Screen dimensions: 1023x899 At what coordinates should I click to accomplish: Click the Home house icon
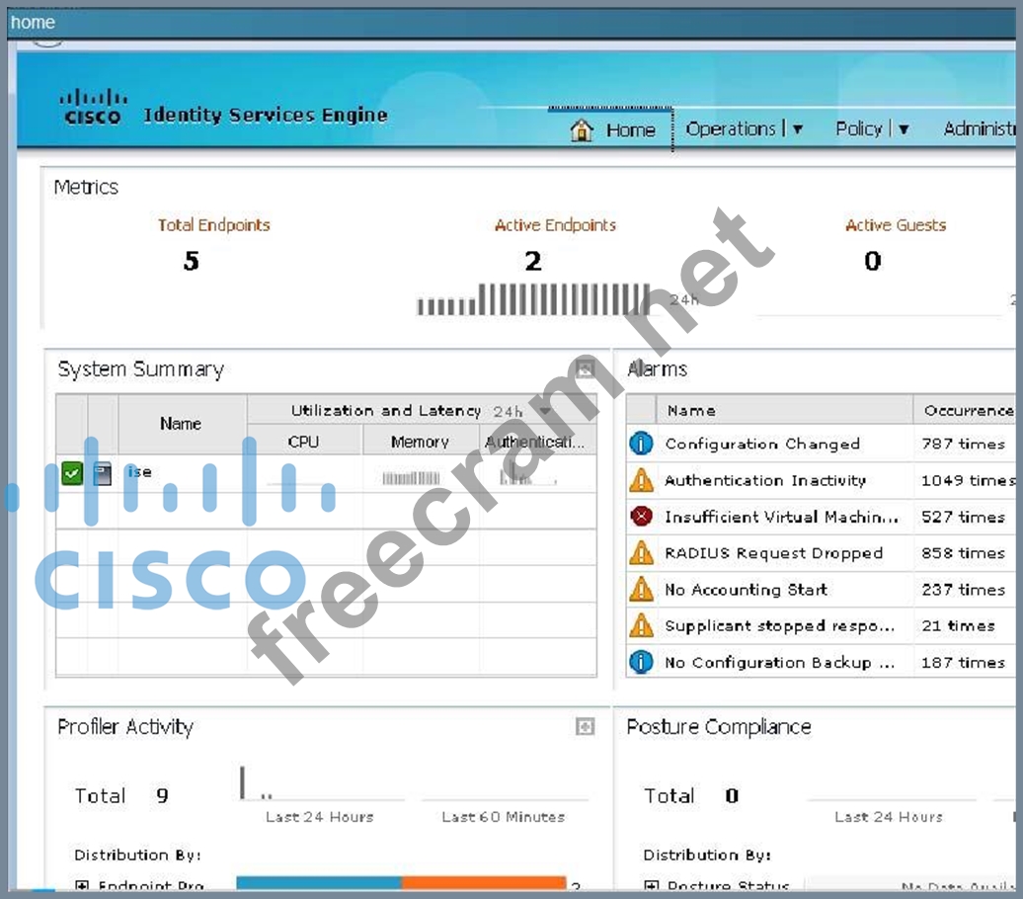point(582,130)
